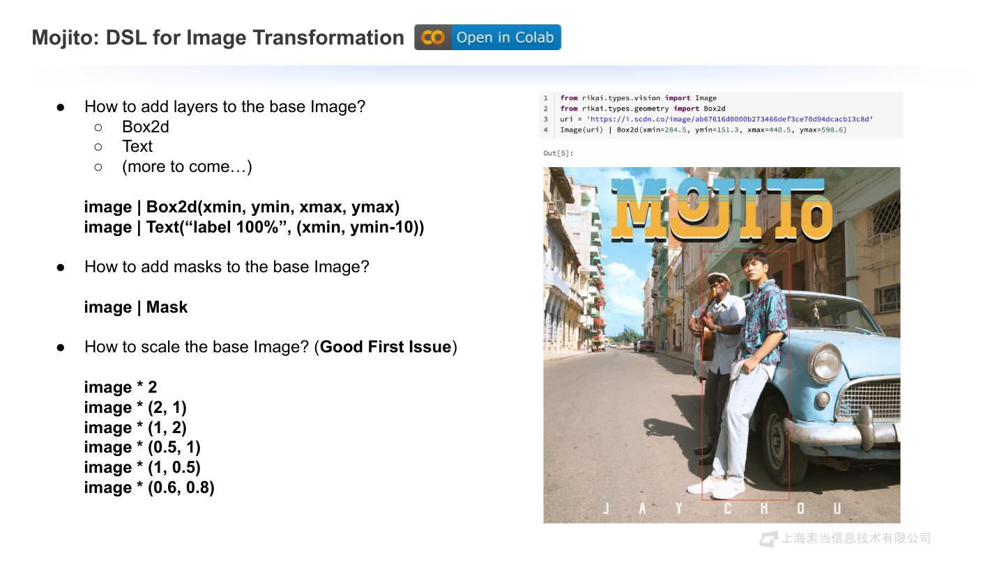Select the "image * 2" code line

(121, 387)
